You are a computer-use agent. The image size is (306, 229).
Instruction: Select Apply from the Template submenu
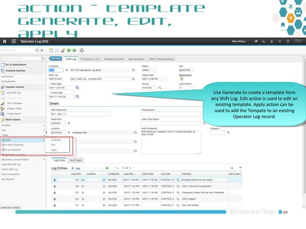pos(54,150)
